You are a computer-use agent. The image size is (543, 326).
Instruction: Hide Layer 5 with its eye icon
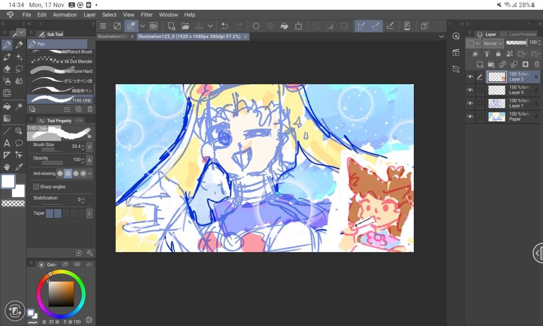[x=470, y=90]
